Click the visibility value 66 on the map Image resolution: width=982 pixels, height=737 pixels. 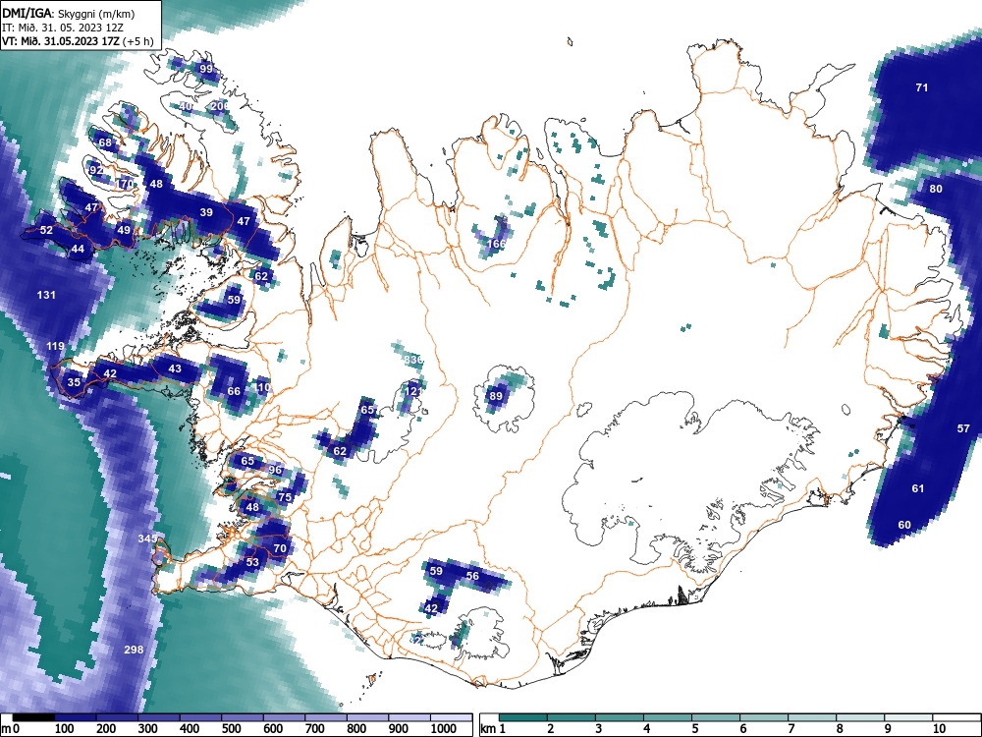[234, 391]
